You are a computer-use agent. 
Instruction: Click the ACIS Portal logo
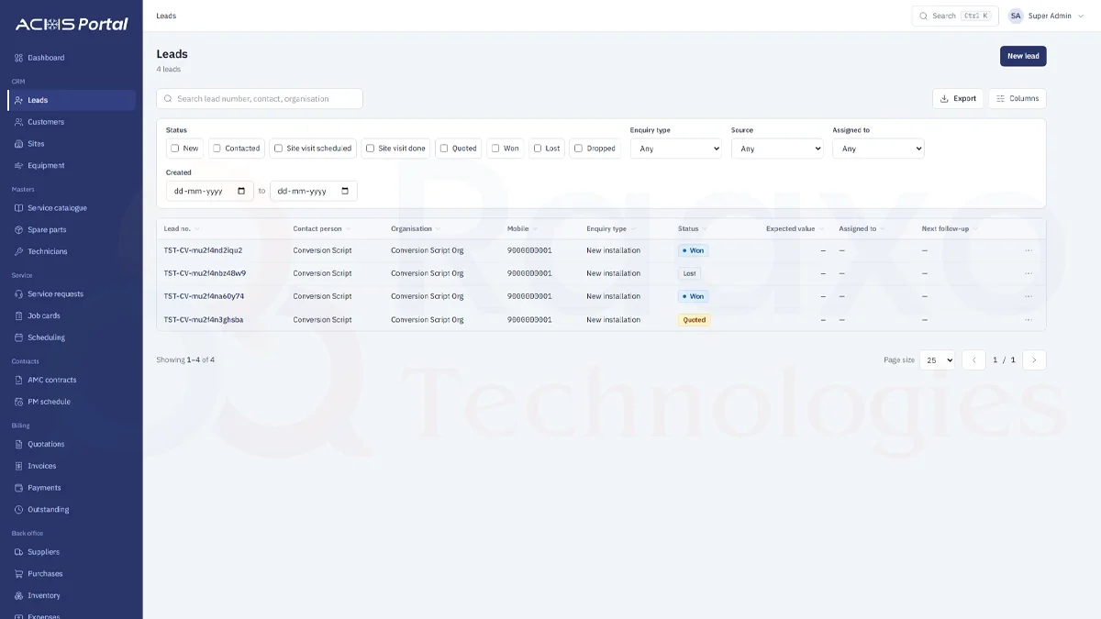click(72, 25)
